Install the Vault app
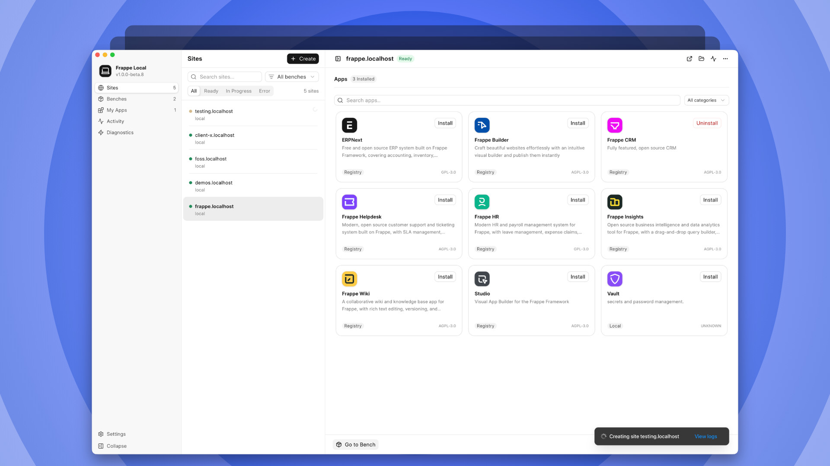This screenshot has height=466, width=830. coord(710,277)
